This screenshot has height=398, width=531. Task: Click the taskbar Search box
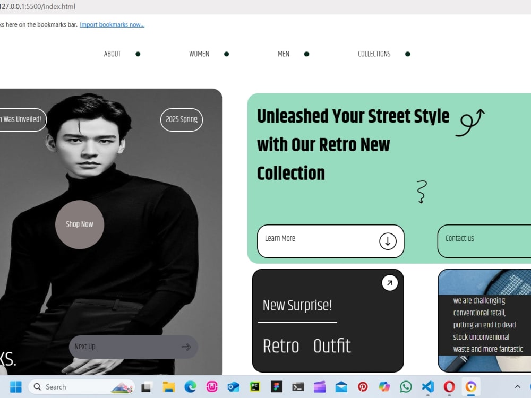(x=81, y=387)
